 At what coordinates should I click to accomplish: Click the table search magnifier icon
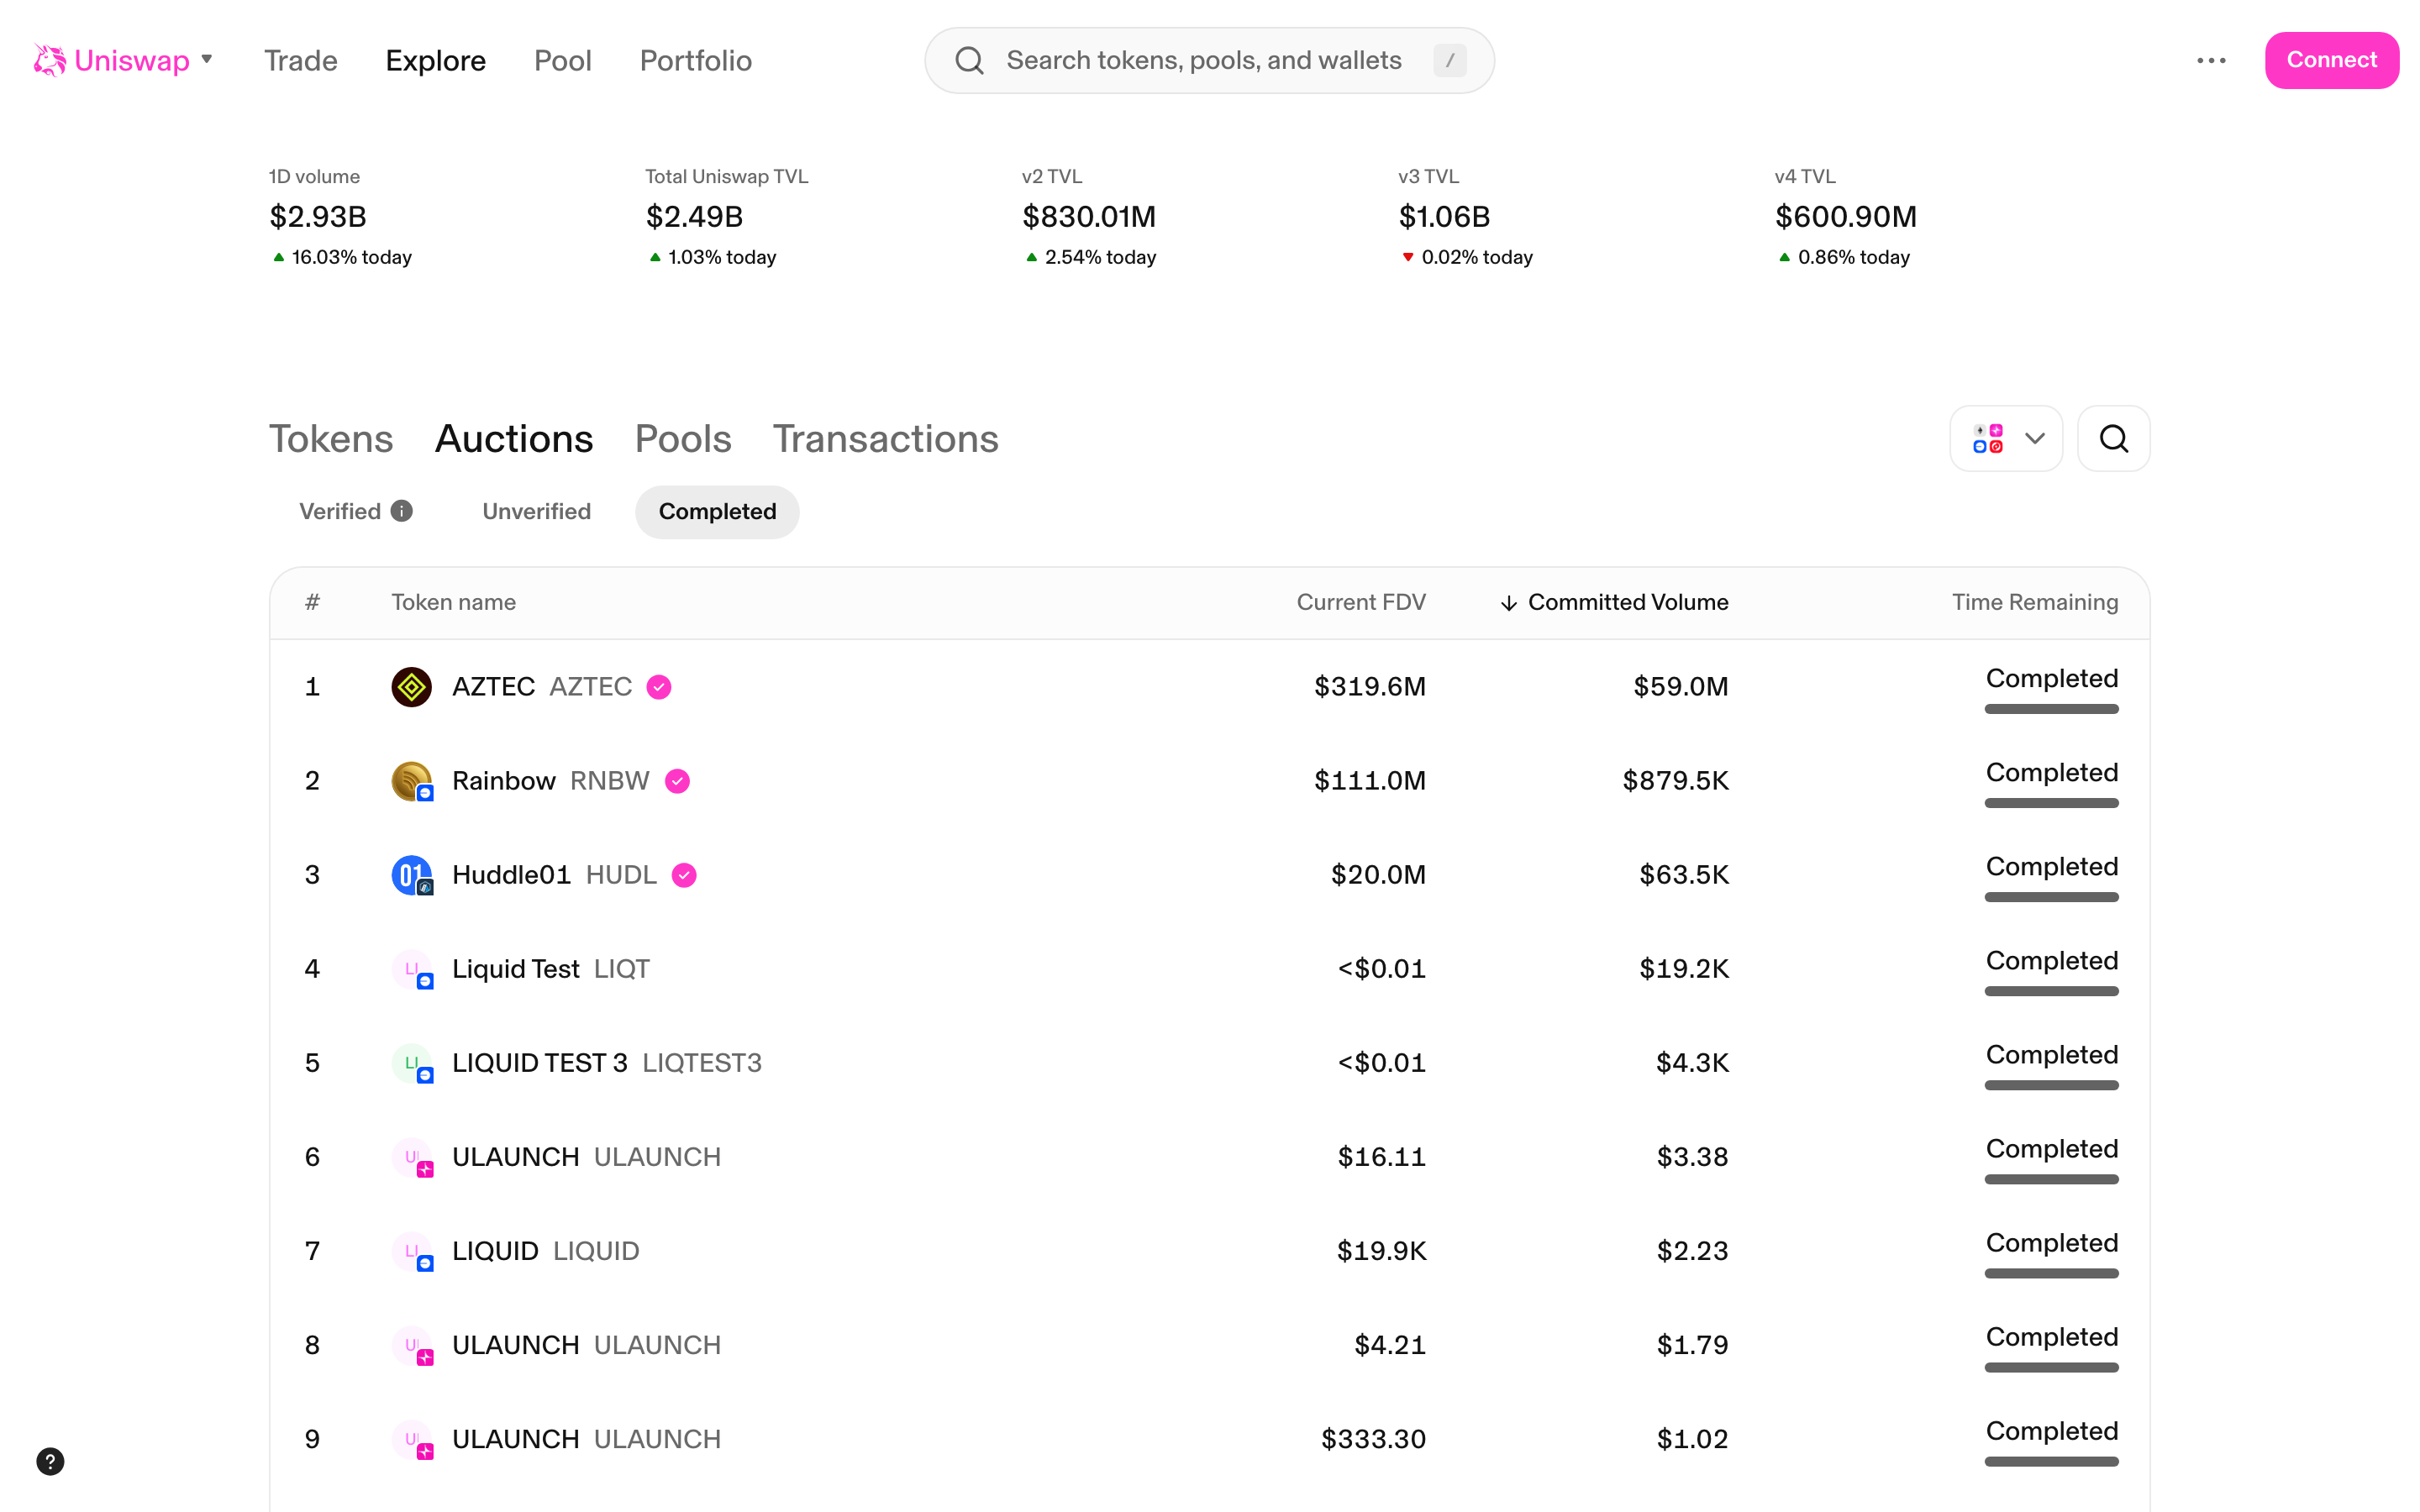tap(2113, 438)
